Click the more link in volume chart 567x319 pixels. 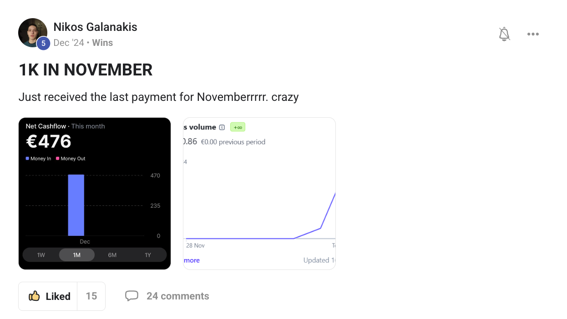[192, 260]
